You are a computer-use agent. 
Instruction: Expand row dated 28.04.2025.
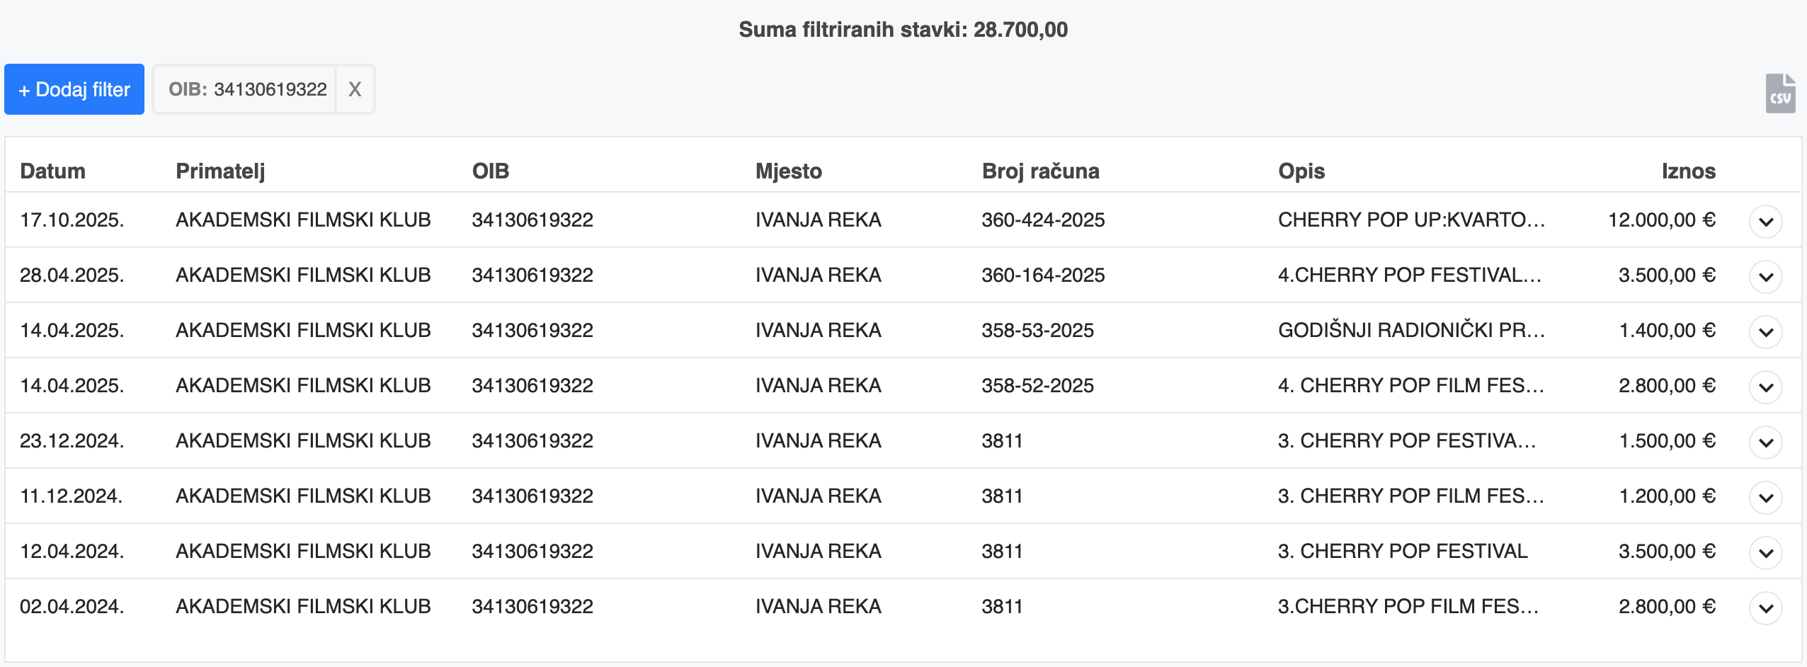pos(1766,277)
